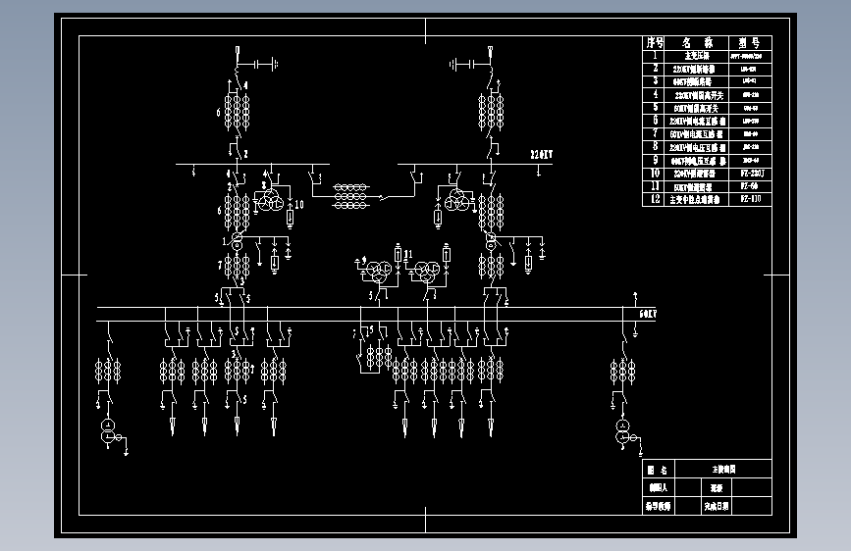The height and width of the screenshot is (551, 851).
Task: Click the FZ-60 model cell
Action: coord(750,186)
